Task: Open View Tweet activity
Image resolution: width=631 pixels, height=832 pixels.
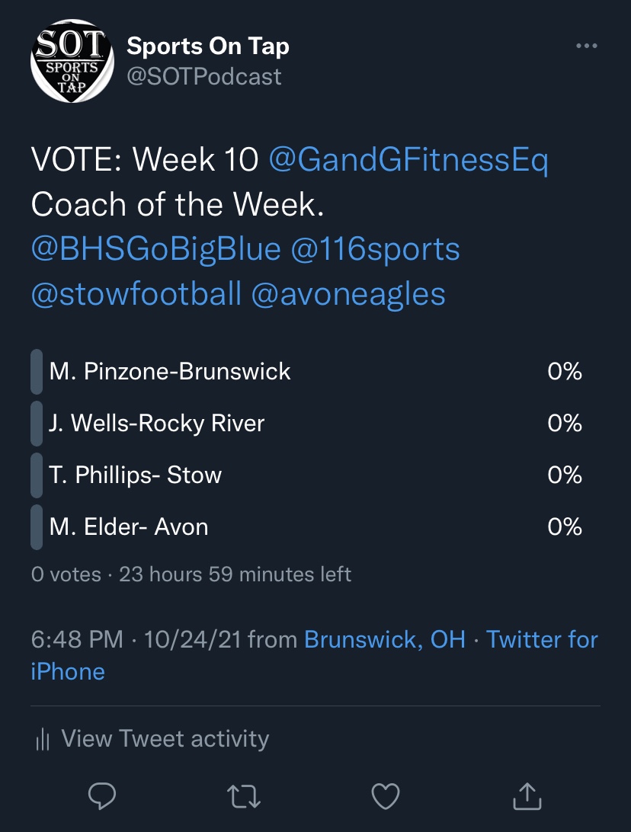Action: coord(165,739)
